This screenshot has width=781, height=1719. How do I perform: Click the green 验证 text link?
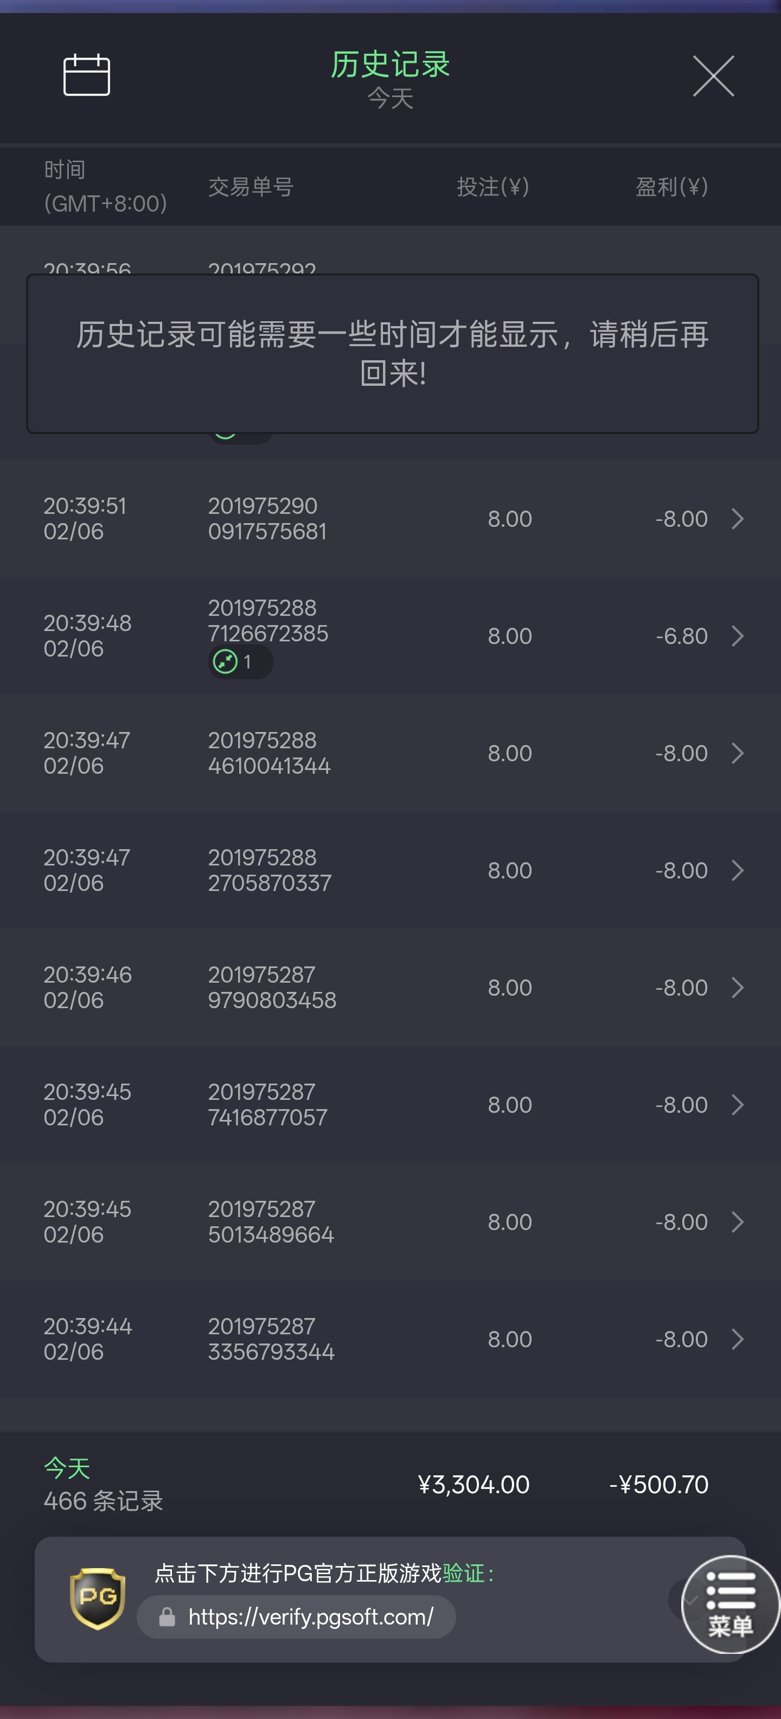[464, 1573]
